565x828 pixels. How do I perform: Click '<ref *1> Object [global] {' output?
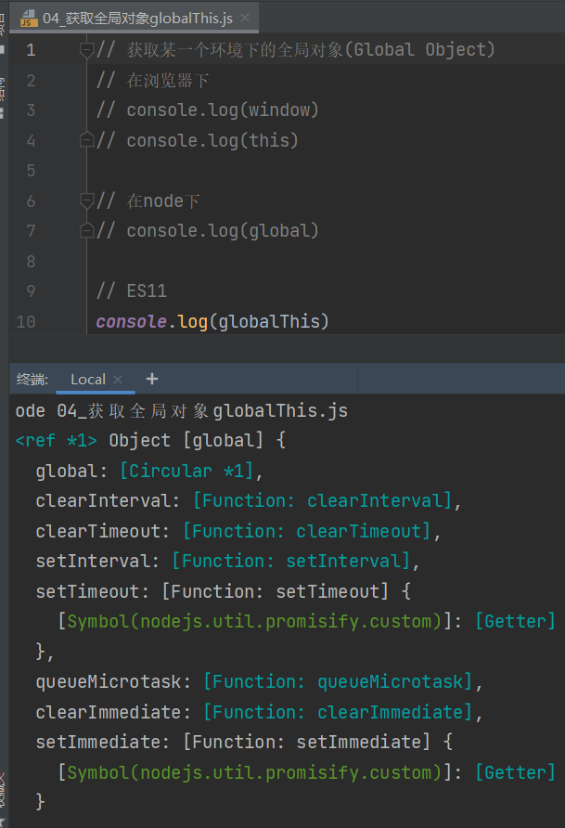(150, 440)
